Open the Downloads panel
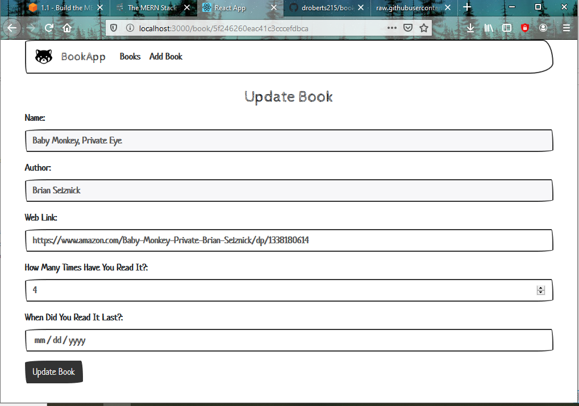This screenshot has width=579, height=406. [470, 28]
